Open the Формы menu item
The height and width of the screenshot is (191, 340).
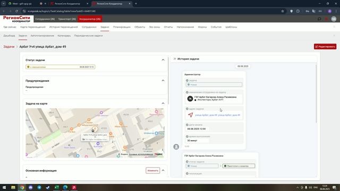202,27
